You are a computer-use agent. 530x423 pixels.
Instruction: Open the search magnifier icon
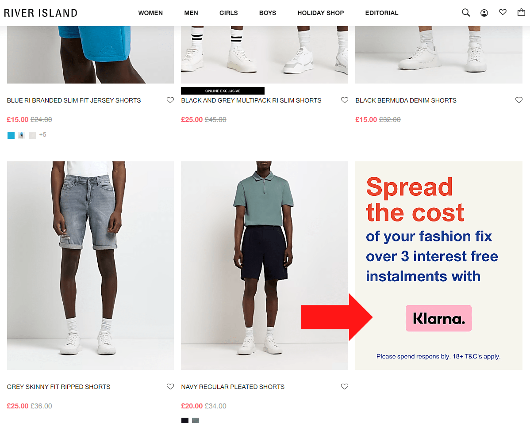pyautogui.click(x=466, y=13)
